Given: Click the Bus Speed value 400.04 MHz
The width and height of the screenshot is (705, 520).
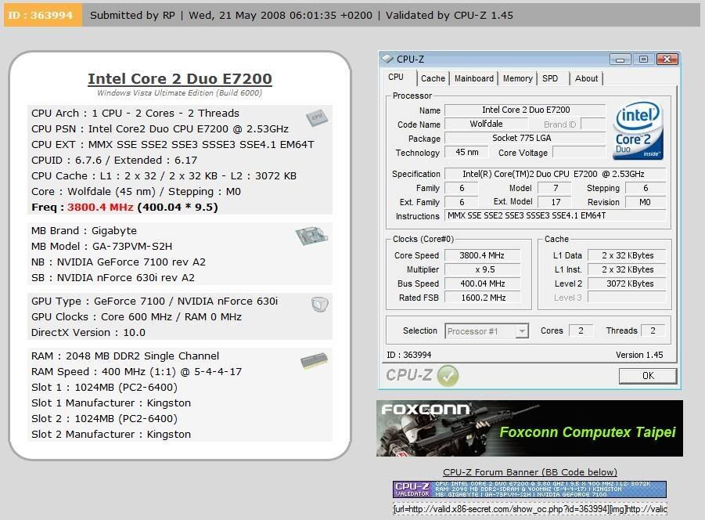Looking at the screenshot, I should point(482,283).
